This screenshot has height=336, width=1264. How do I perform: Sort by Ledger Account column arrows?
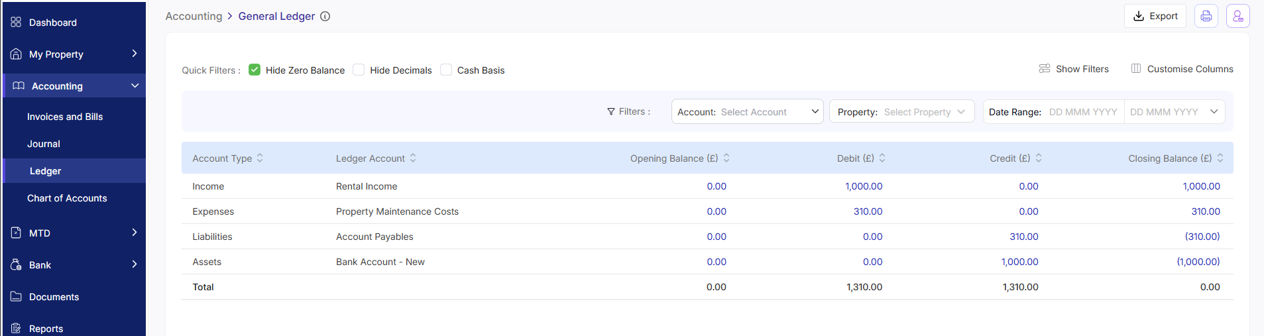tap(413, 158)
